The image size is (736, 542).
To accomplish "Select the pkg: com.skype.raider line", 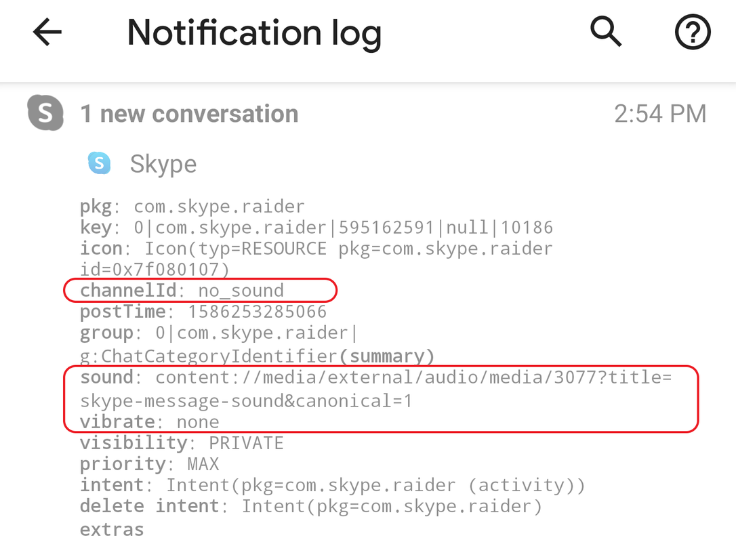I will (x=192, y=207).
